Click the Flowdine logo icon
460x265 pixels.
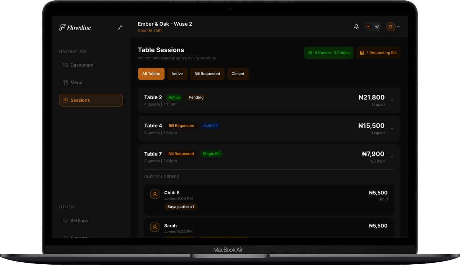pos(62,28)
